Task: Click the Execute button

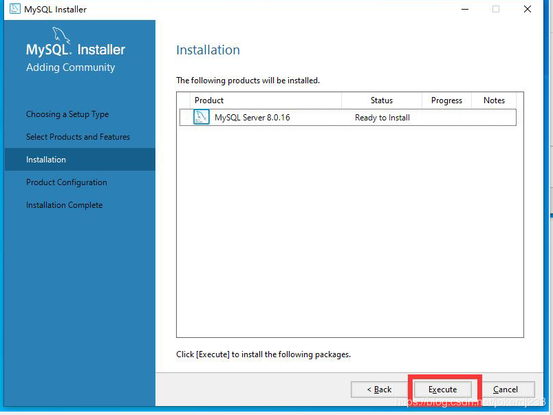Action: 443,390
